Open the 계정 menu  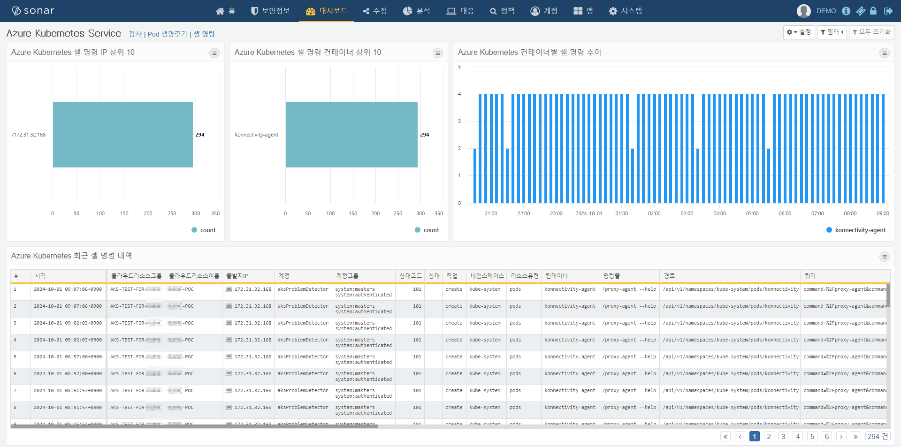click(x=544, y=11)
